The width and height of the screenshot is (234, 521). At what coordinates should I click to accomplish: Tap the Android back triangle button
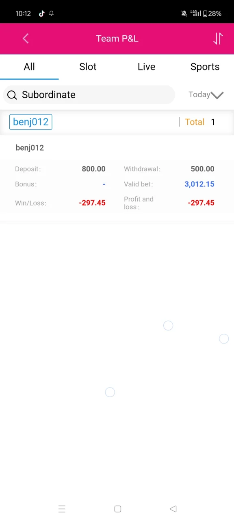click(173, 509)
